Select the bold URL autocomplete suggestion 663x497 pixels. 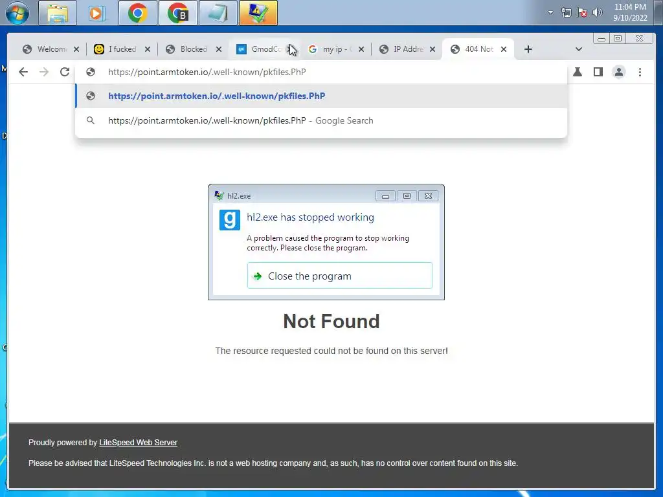[321, 96]
